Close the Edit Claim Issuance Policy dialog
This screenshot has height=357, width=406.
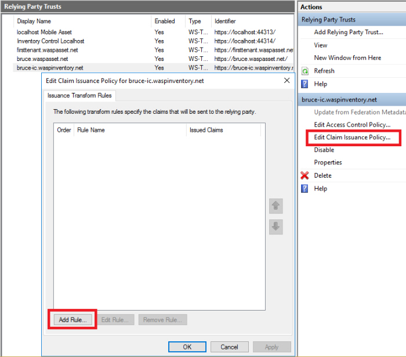tap(287, 81)
